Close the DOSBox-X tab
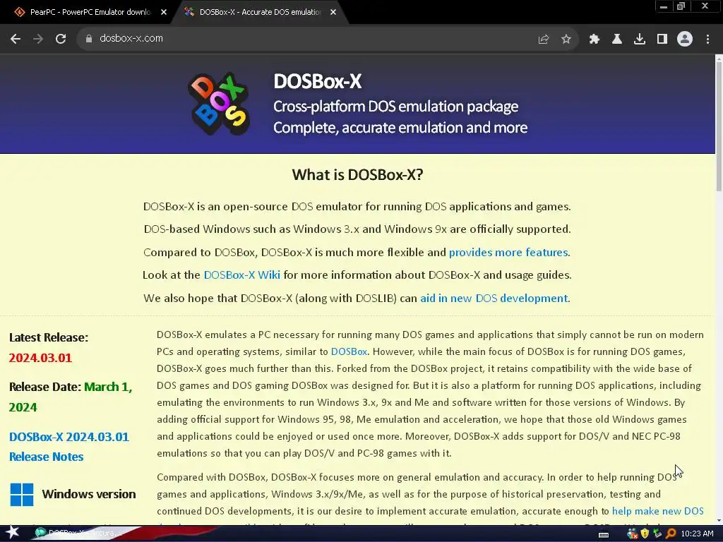723x542 pixels. click(333, 13)
